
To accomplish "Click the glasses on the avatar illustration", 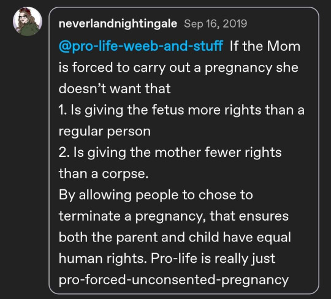I will point(23,17).
